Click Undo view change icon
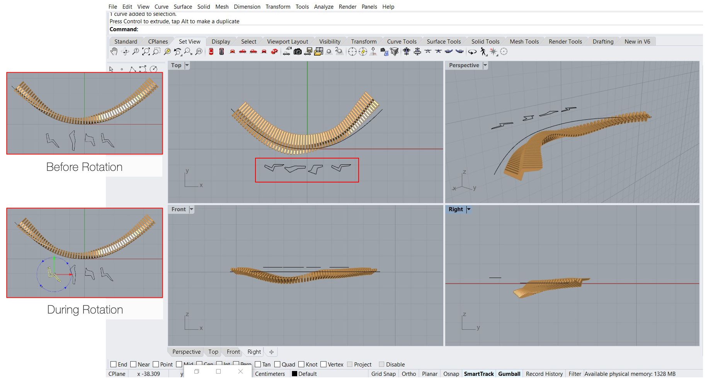The image size is (708, 382). pos(178,51)
